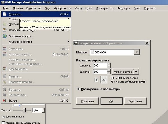168x124 pixels.
Task: Open the Окна menu
Action: pyautogui.click(x=137, y=8)
